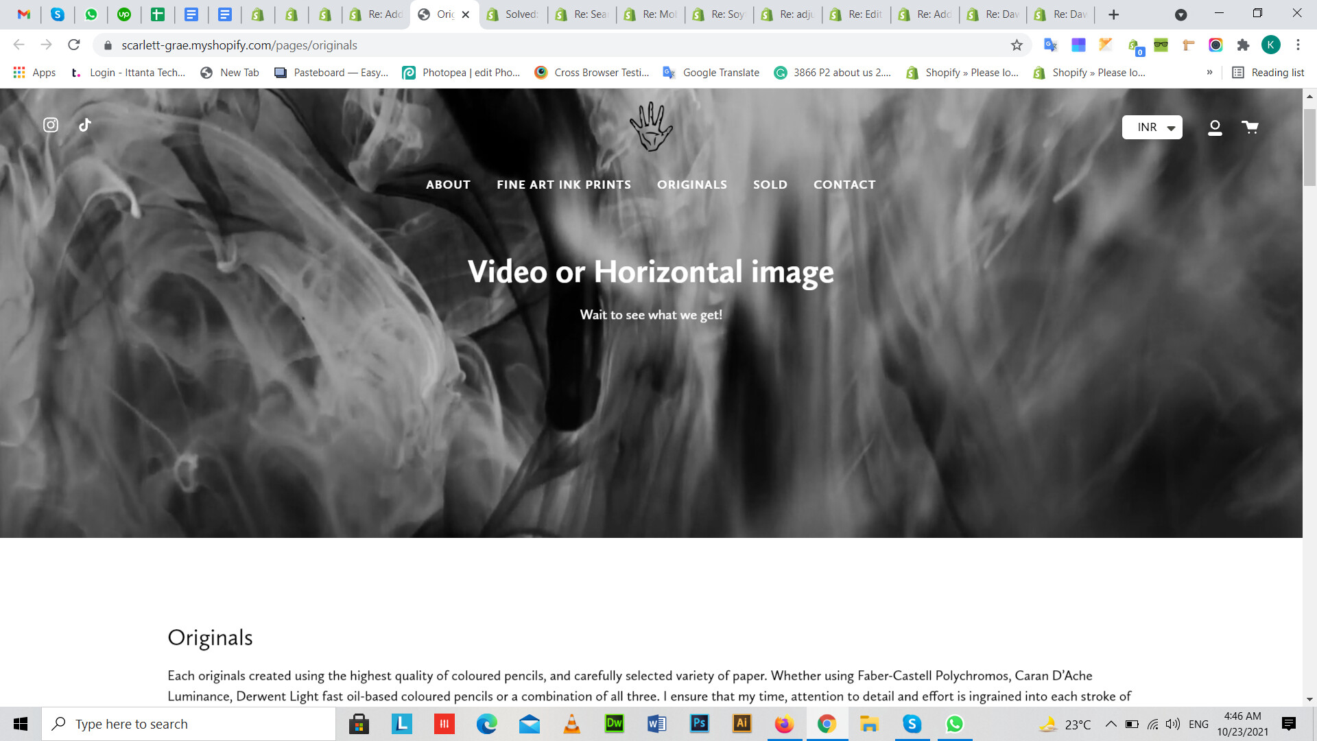Open the Instagram social icon
The image size is (1317, 741).
coord(51,125)
